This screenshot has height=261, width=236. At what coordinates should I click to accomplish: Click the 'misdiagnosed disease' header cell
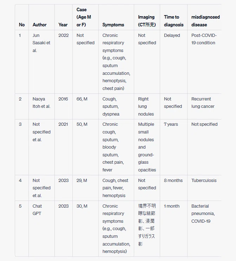[205, 21]
